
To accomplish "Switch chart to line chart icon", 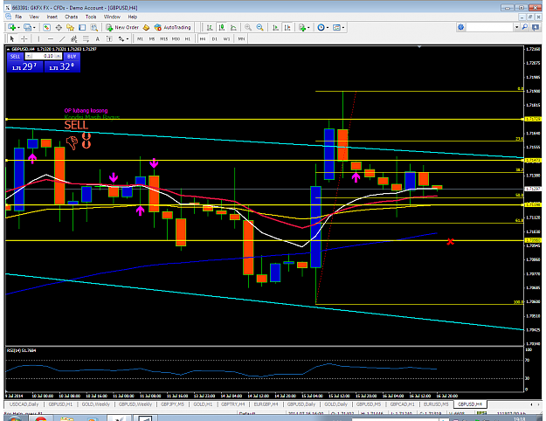I will 233,27.
